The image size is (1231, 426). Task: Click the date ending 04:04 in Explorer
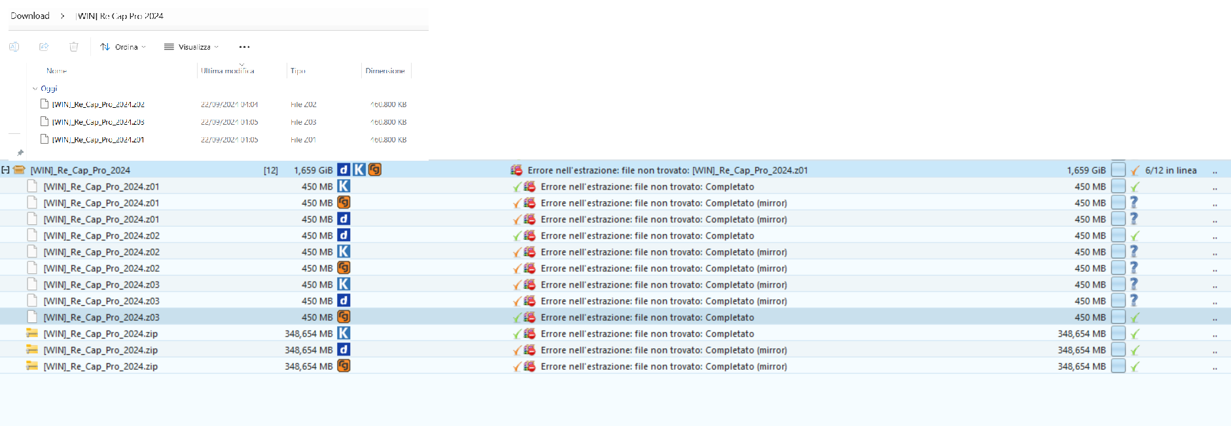pos(229,104)
